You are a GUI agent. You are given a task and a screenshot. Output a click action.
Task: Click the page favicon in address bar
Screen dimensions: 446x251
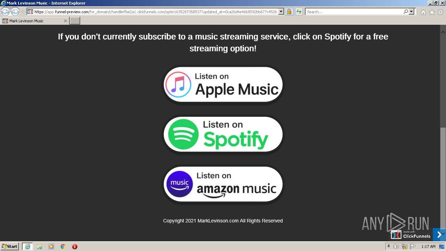[30, 12]
